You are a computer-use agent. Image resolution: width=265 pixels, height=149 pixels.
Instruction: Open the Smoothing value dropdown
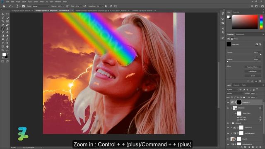[102, 6]
